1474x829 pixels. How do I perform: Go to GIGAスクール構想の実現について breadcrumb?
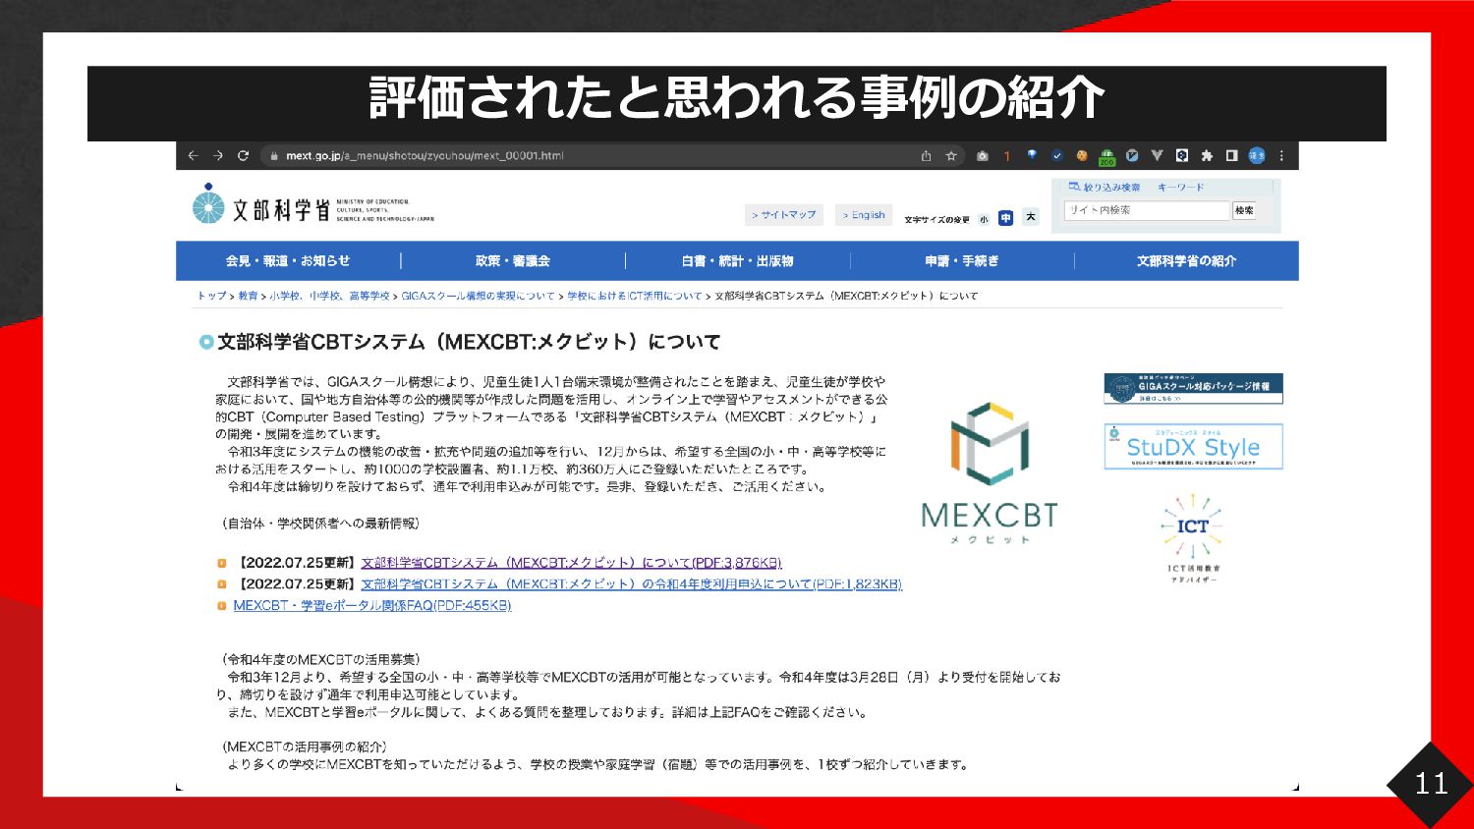click(x=478, y=296)
